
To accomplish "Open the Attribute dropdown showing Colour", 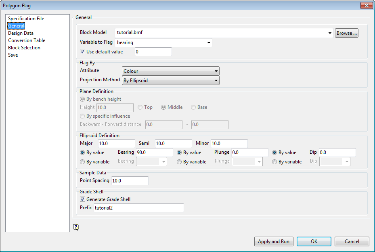I will pyautogui.click(x=216, y=70).
